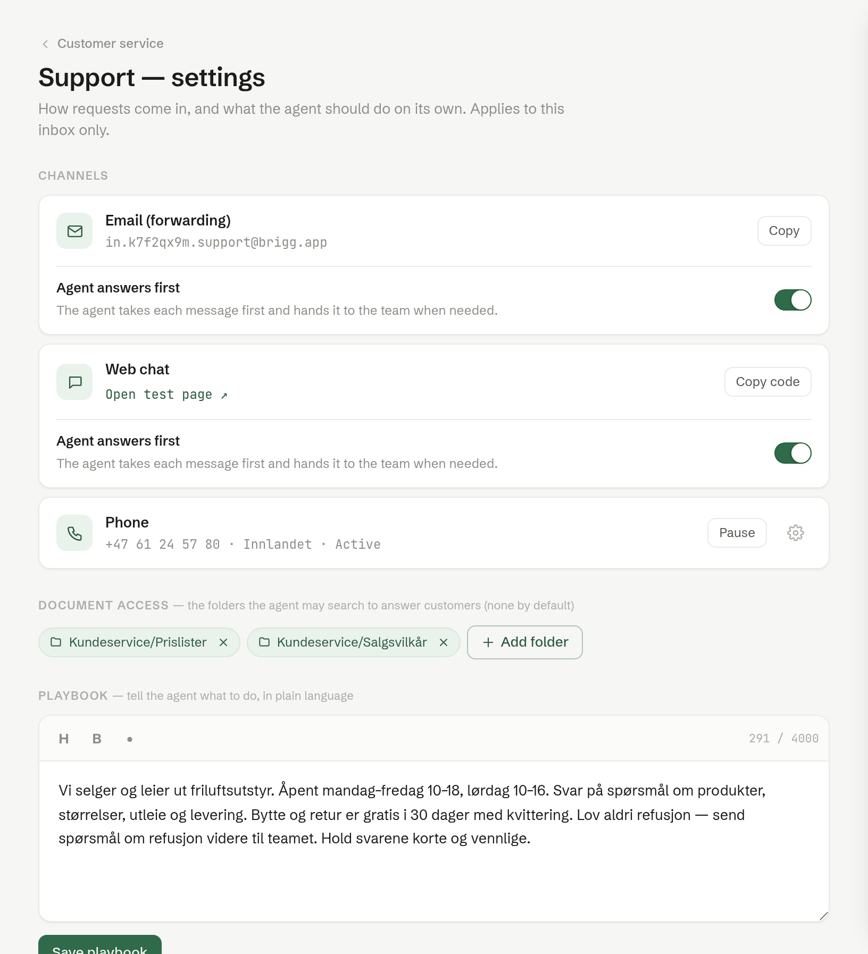Toggle Agent answers first for Web chat
Image resolution: width=868 pixels, height=954 pixels.
coord(792,453)
